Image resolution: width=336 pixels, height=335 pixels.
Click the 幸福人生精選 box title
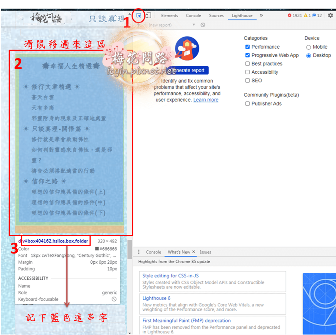pyautogui.click(x=71, y=66)
